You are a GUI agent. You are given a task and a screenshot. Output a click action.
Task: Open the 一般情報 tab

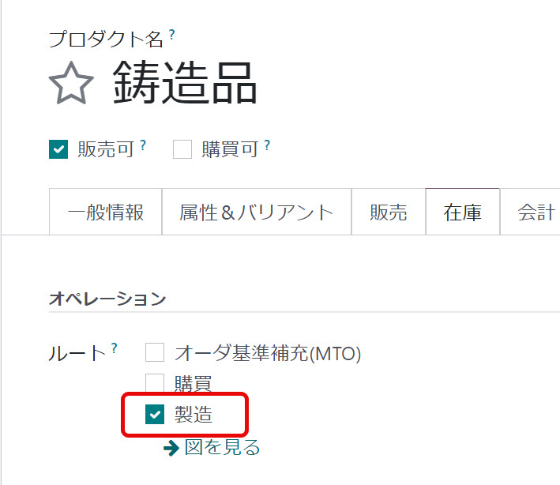pos(105,212)
